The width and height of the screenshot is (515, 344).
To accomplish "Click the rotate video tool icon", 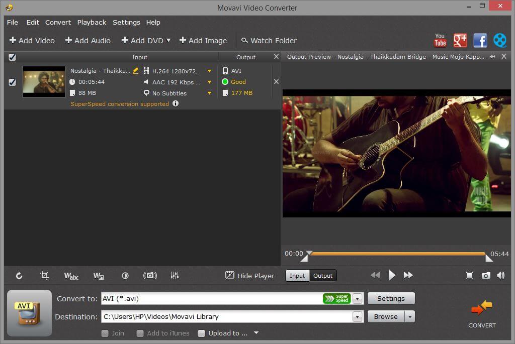I will pyautogui.click(x=19, y=276).
